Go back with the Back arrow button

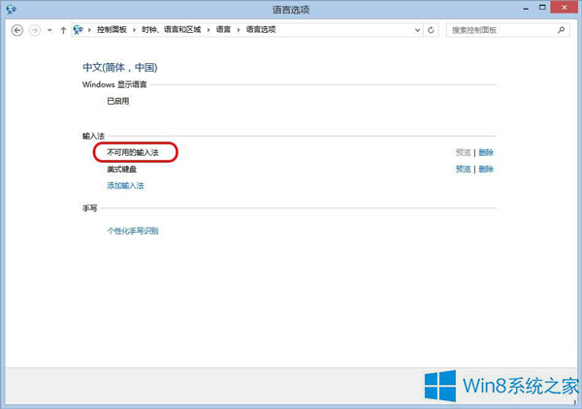click(x=17, y=30)
